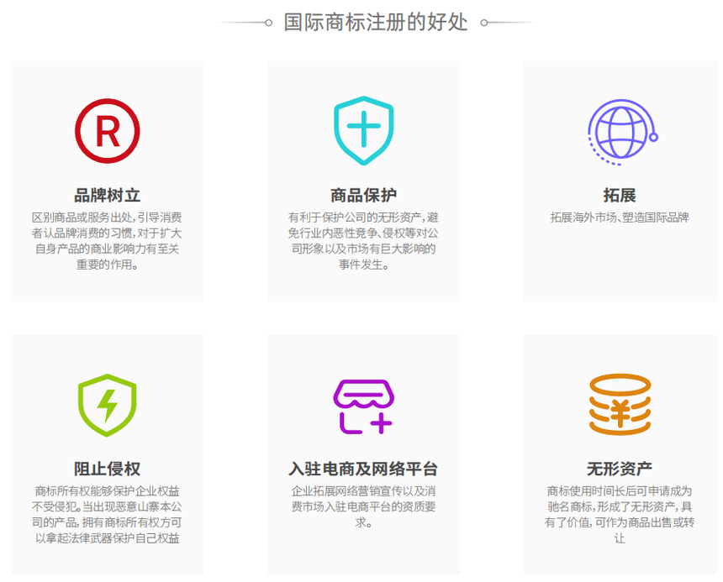Click the paragraph starting 商标所有权能够保护企业权益
This screenshot has width=723, height=582.
click(x=107, y=514)
